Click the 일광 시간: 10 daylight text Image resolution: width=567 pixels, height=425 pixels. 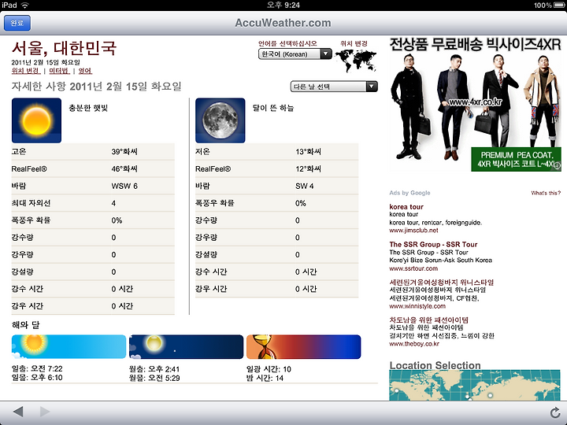click(x=269, y=369)
